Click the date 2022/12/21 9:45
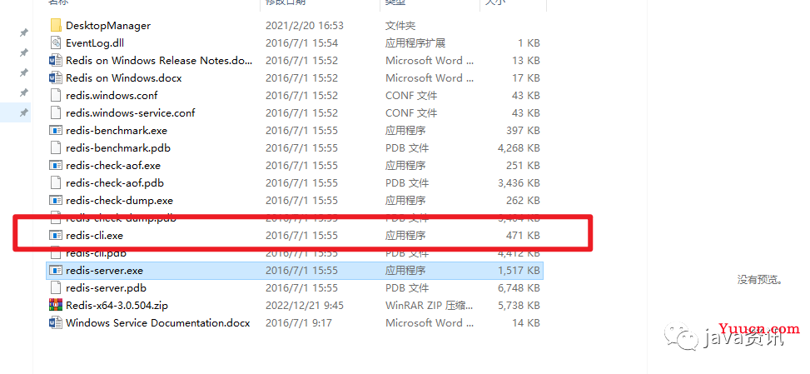 304,306
